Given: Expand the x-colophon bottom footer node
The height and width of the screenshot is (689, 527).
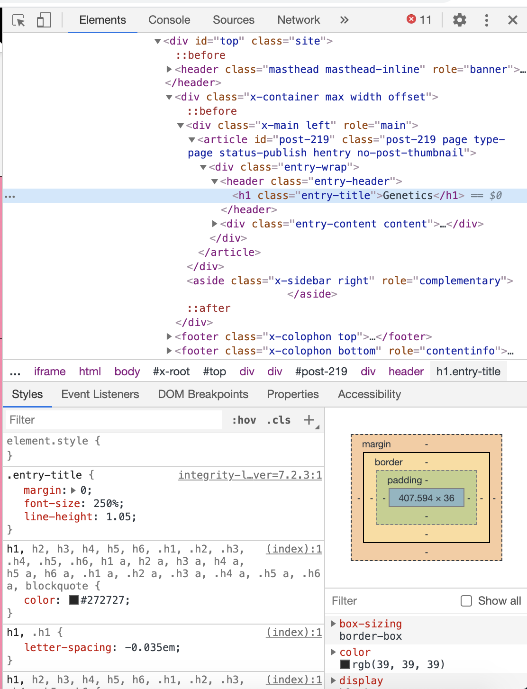Looking at the screenshot, I should tap(169, 351).
